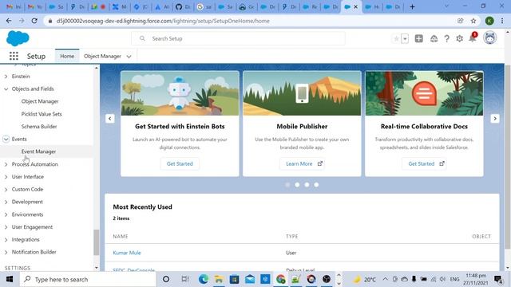Open Mail app from taskbar
This screenshot has height=287, width=511.
[250, 279]
